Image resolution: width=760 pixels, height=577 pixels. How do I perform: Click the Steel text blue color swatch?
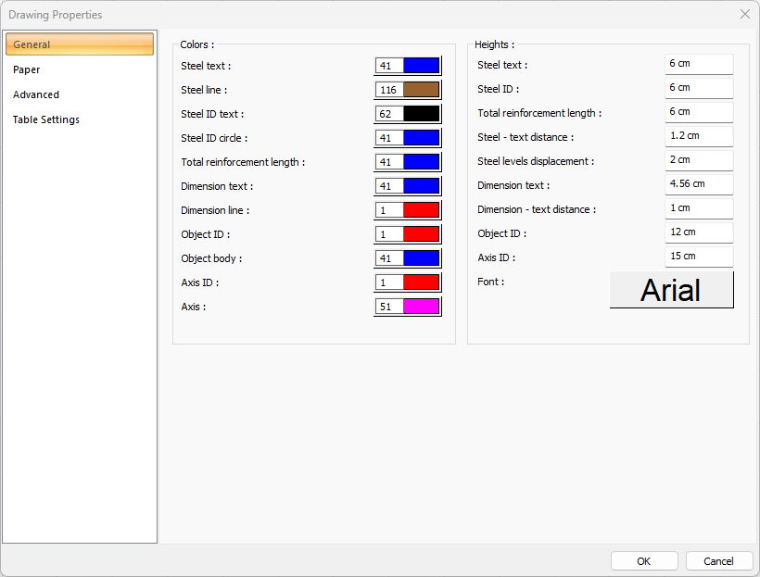pyautogui.click(x=421, y=66)
